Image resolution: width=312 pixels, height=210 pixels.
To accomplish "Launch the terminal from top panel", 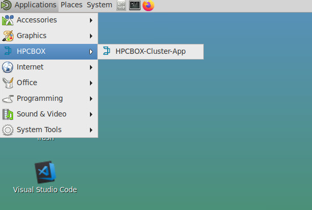I will [x=135, y=5].
